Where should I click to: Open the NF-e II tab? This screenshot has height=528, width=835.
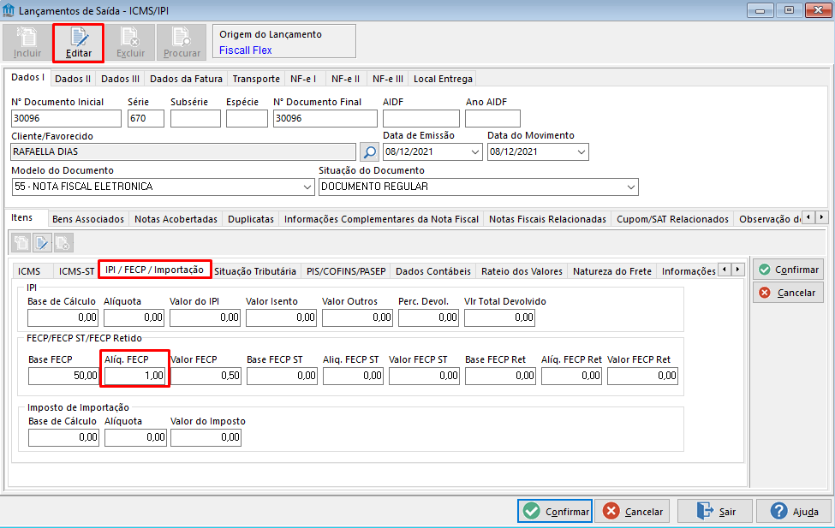pos(346,79)
